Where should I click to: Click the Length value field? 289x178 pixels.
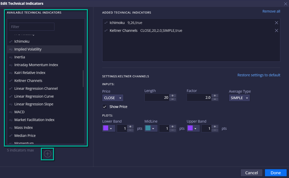157,97
